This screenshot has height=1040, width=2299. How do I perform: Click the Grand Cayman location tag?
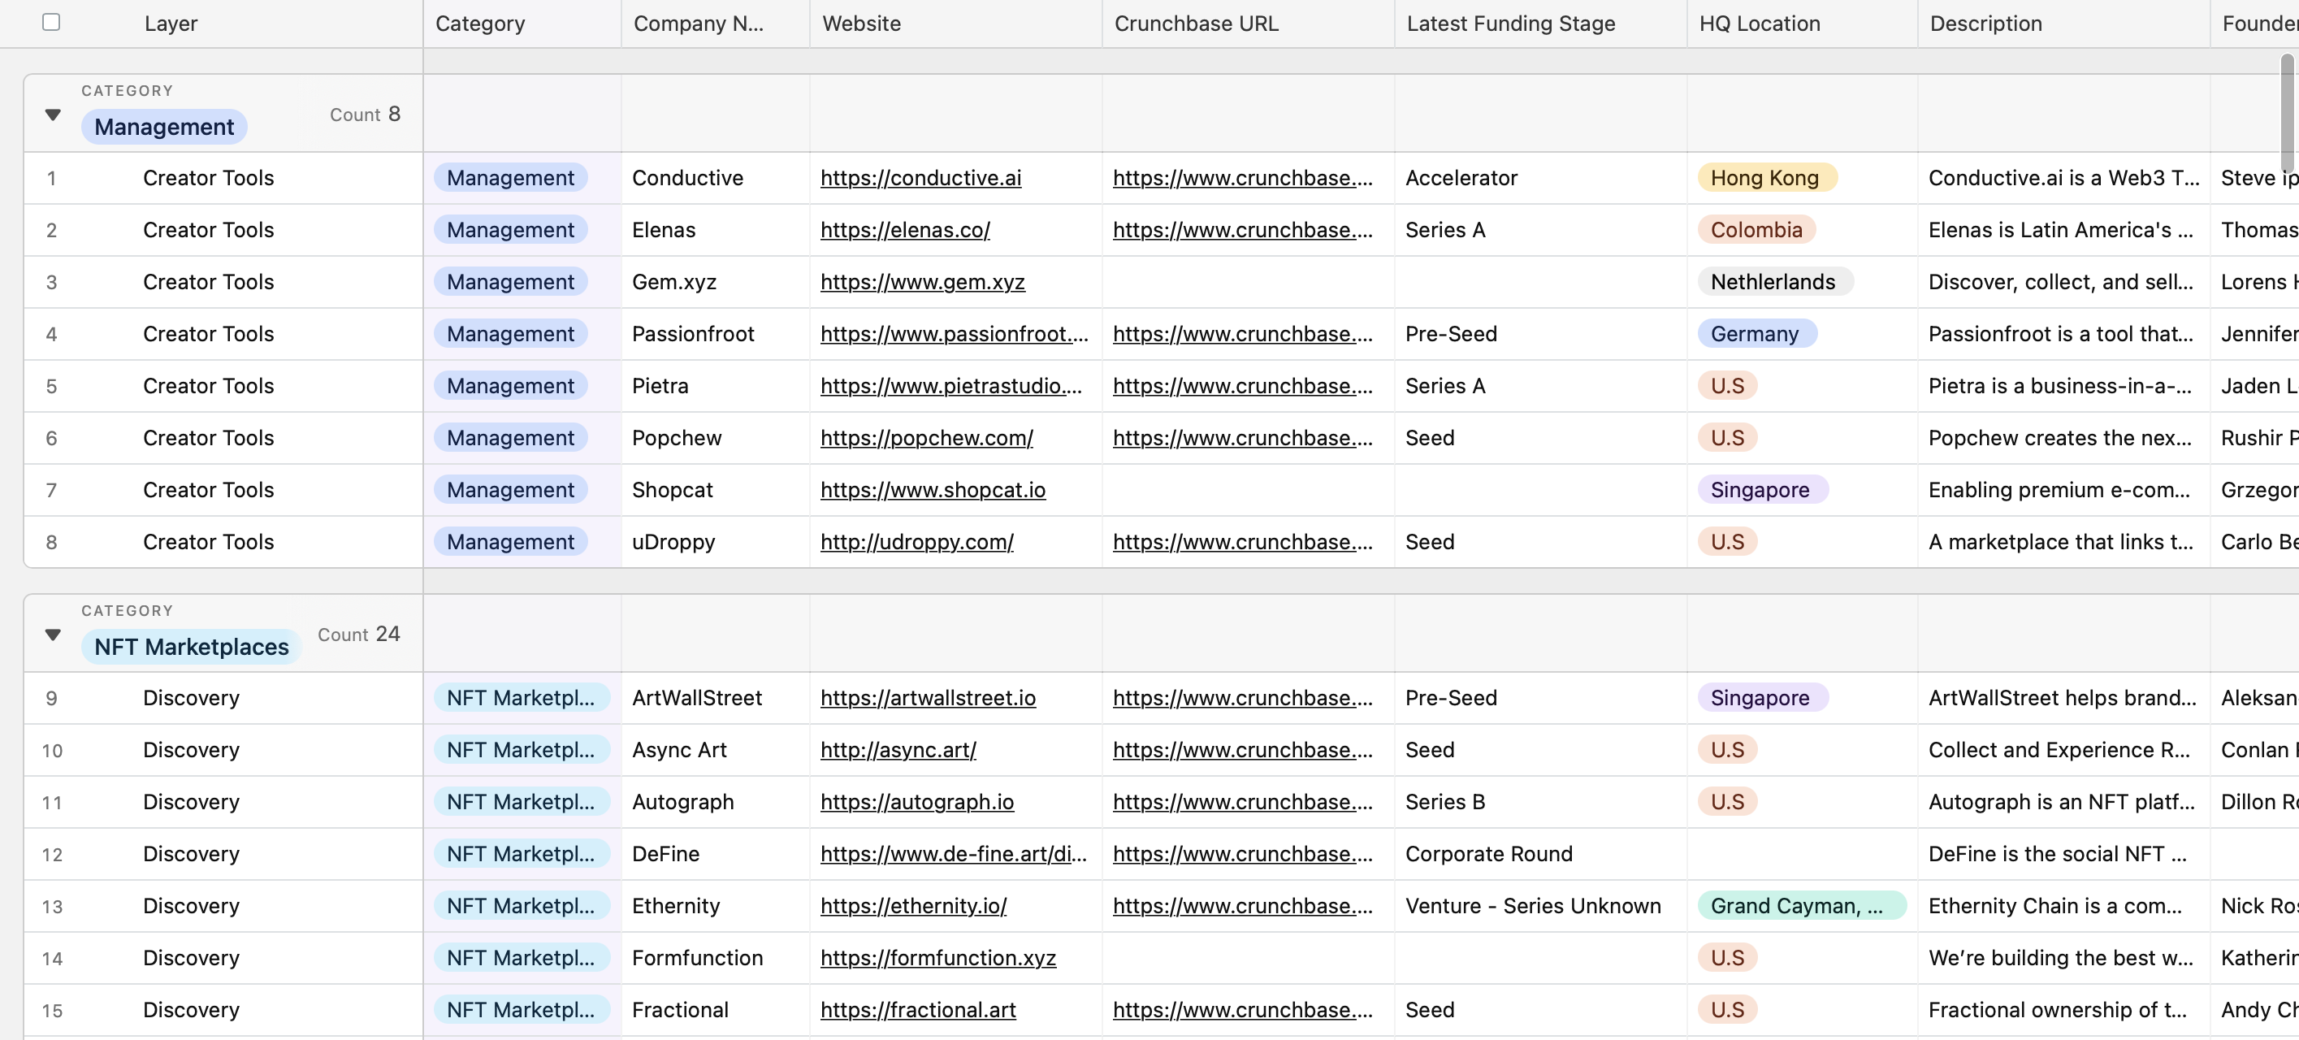coord(1798,906)
